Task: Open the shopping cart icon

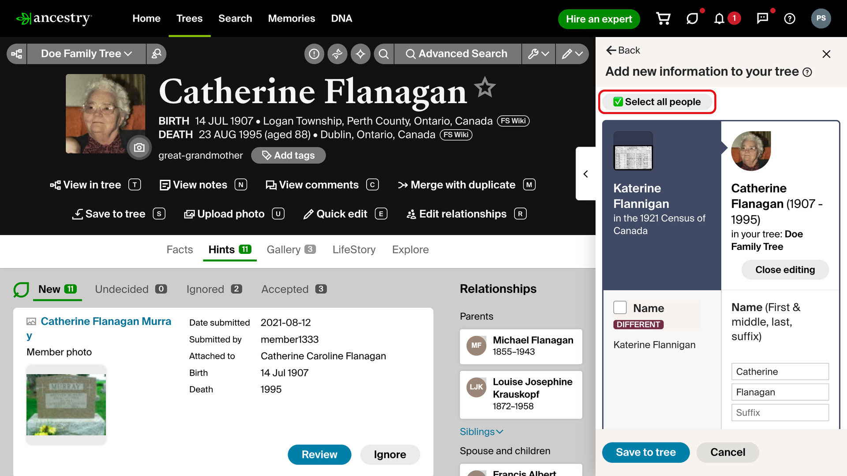Action: pos(663,19)
